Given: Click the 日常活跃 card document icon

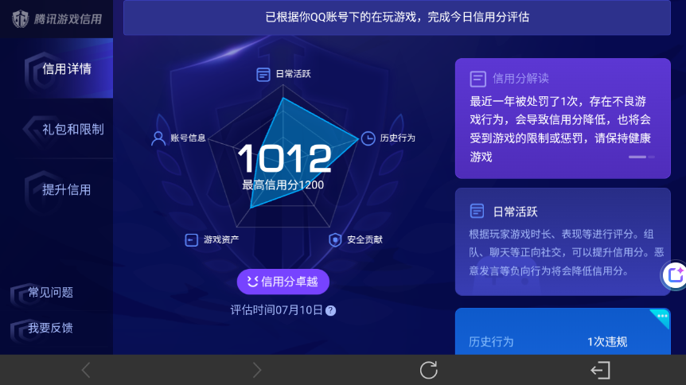Looking at the screenshot, I should (477, 212).
